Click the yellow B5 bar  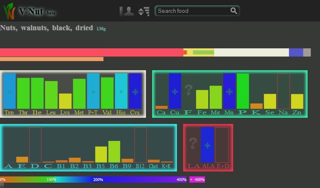[101, 155]
